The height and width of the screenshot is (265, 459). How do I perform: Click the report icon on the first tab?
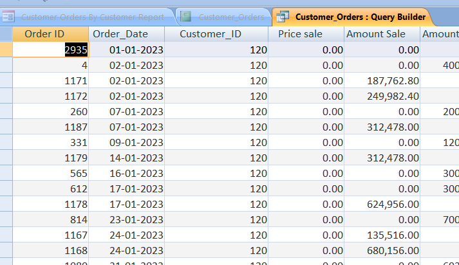pyautogui.click(x=8, y=17)
